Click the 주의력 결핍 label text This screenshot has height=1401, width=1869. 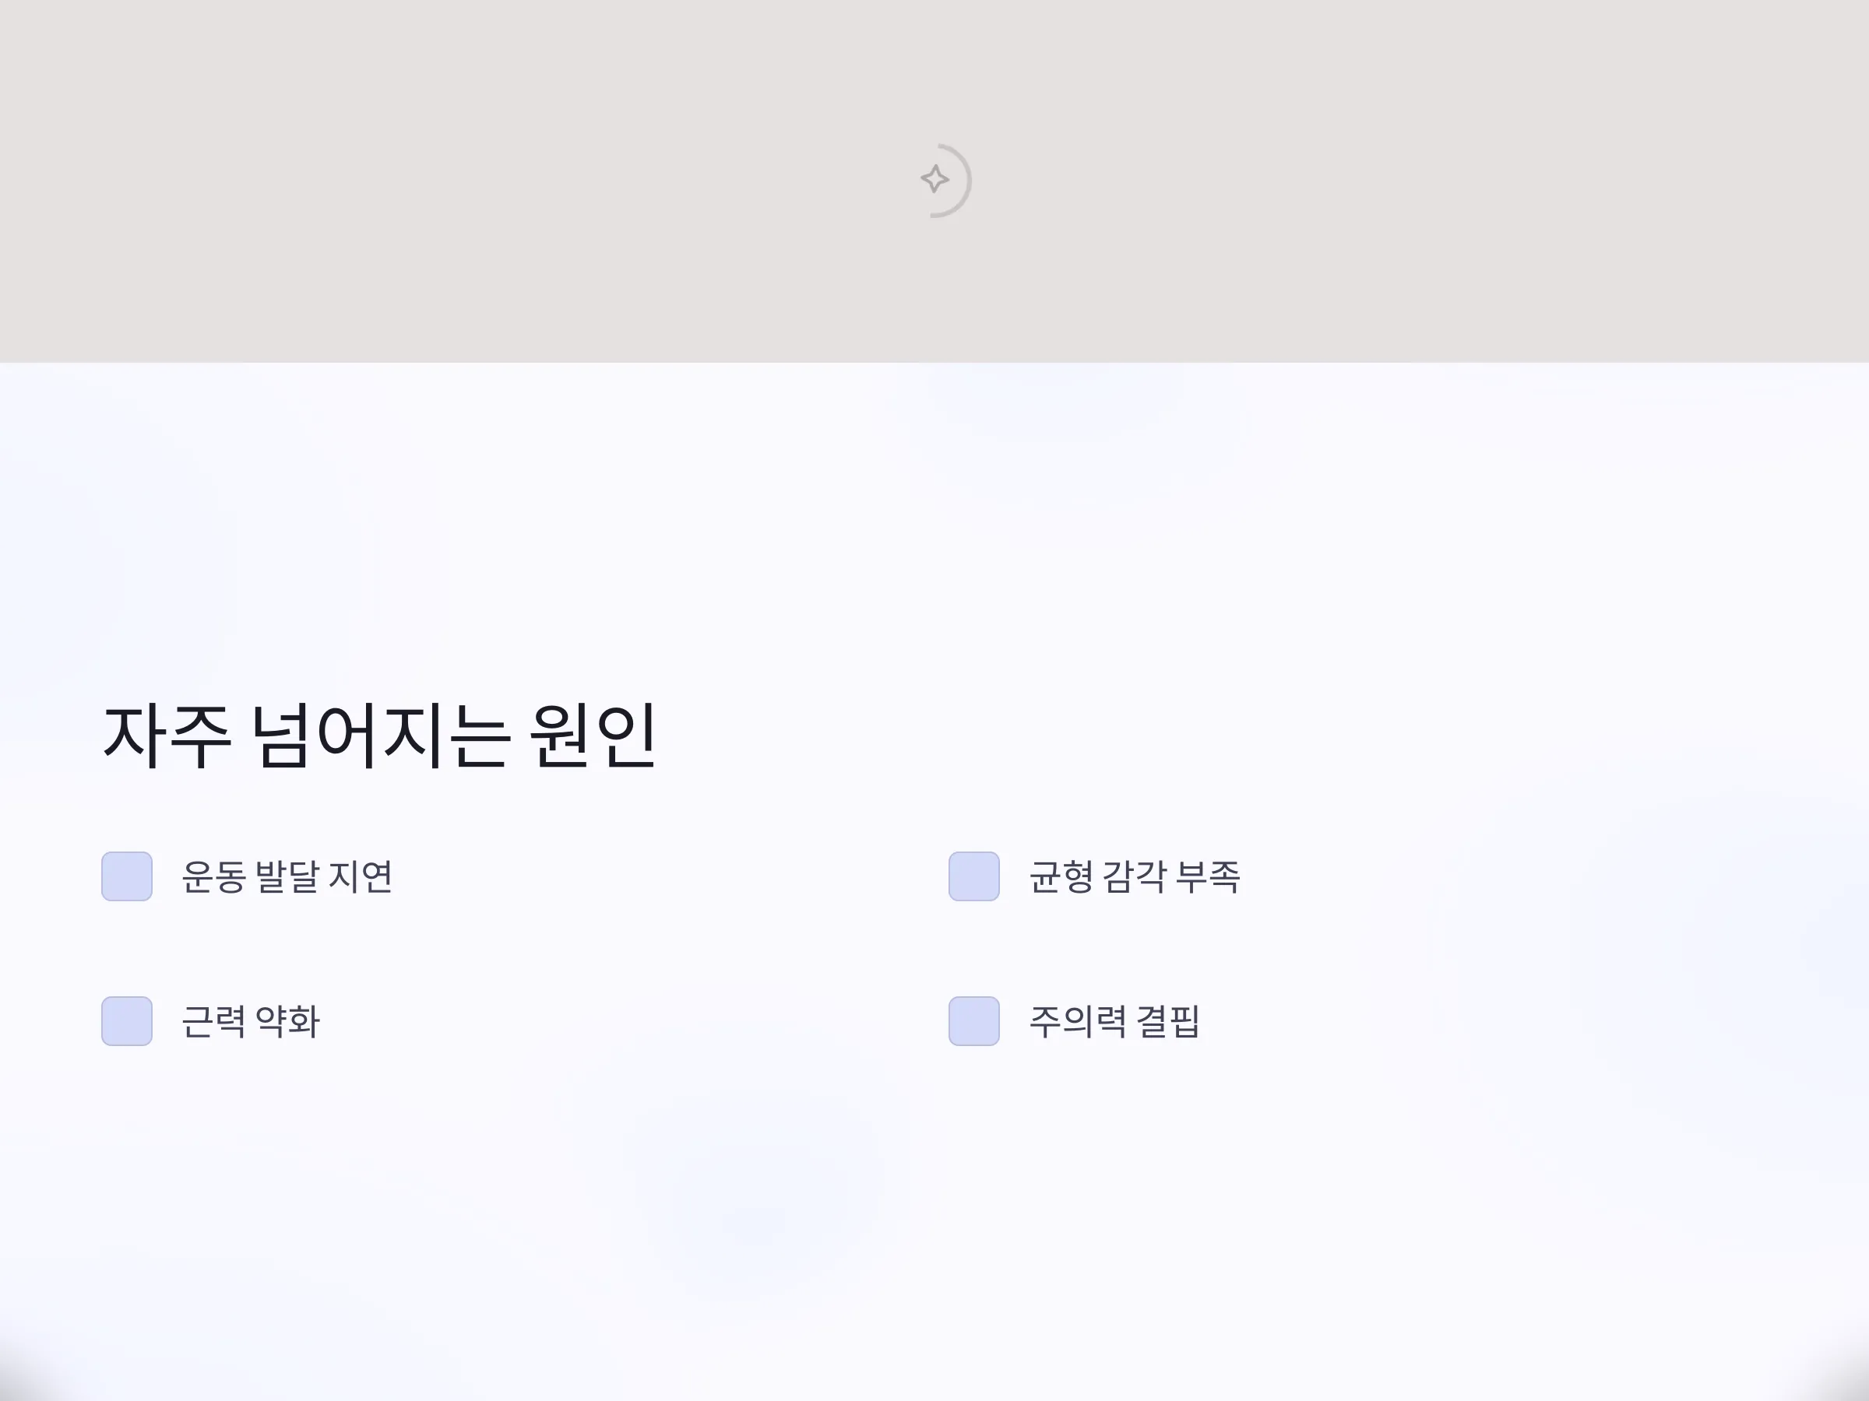1115,1022
